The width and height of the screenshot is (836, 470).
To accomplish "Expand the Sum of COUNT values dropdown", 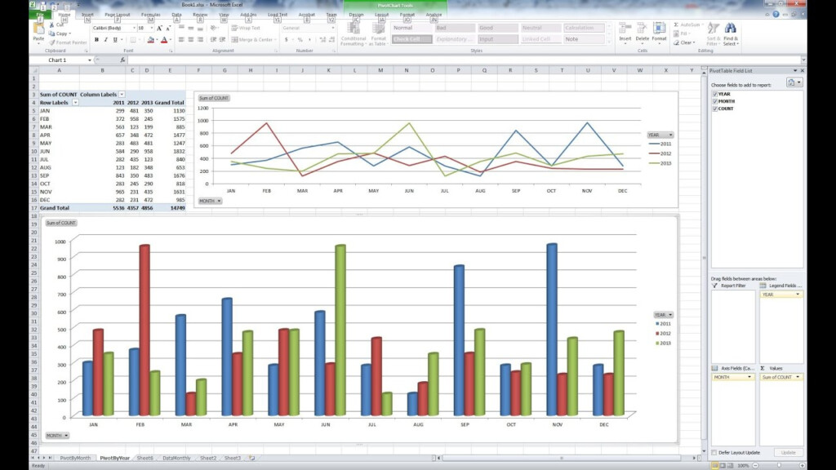I will [x=799, y=377].
